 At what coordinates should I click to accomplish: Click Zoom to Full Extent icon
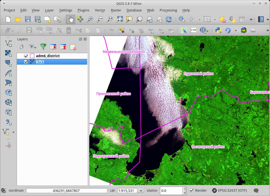click(120, 19)
